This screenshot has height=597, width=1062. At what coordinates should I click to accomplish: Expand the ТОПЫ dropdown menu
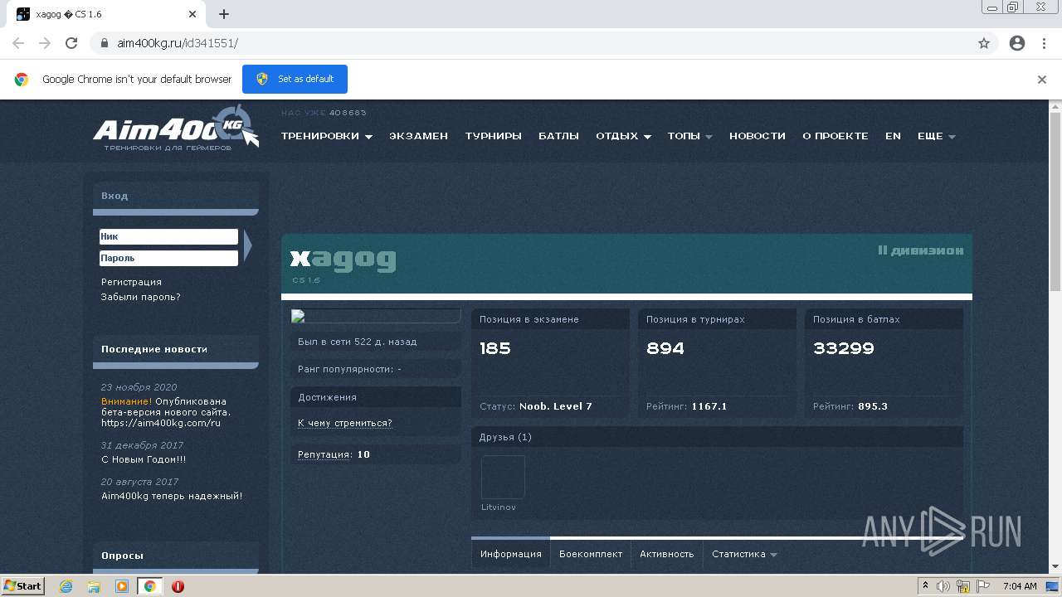(689, 136)
